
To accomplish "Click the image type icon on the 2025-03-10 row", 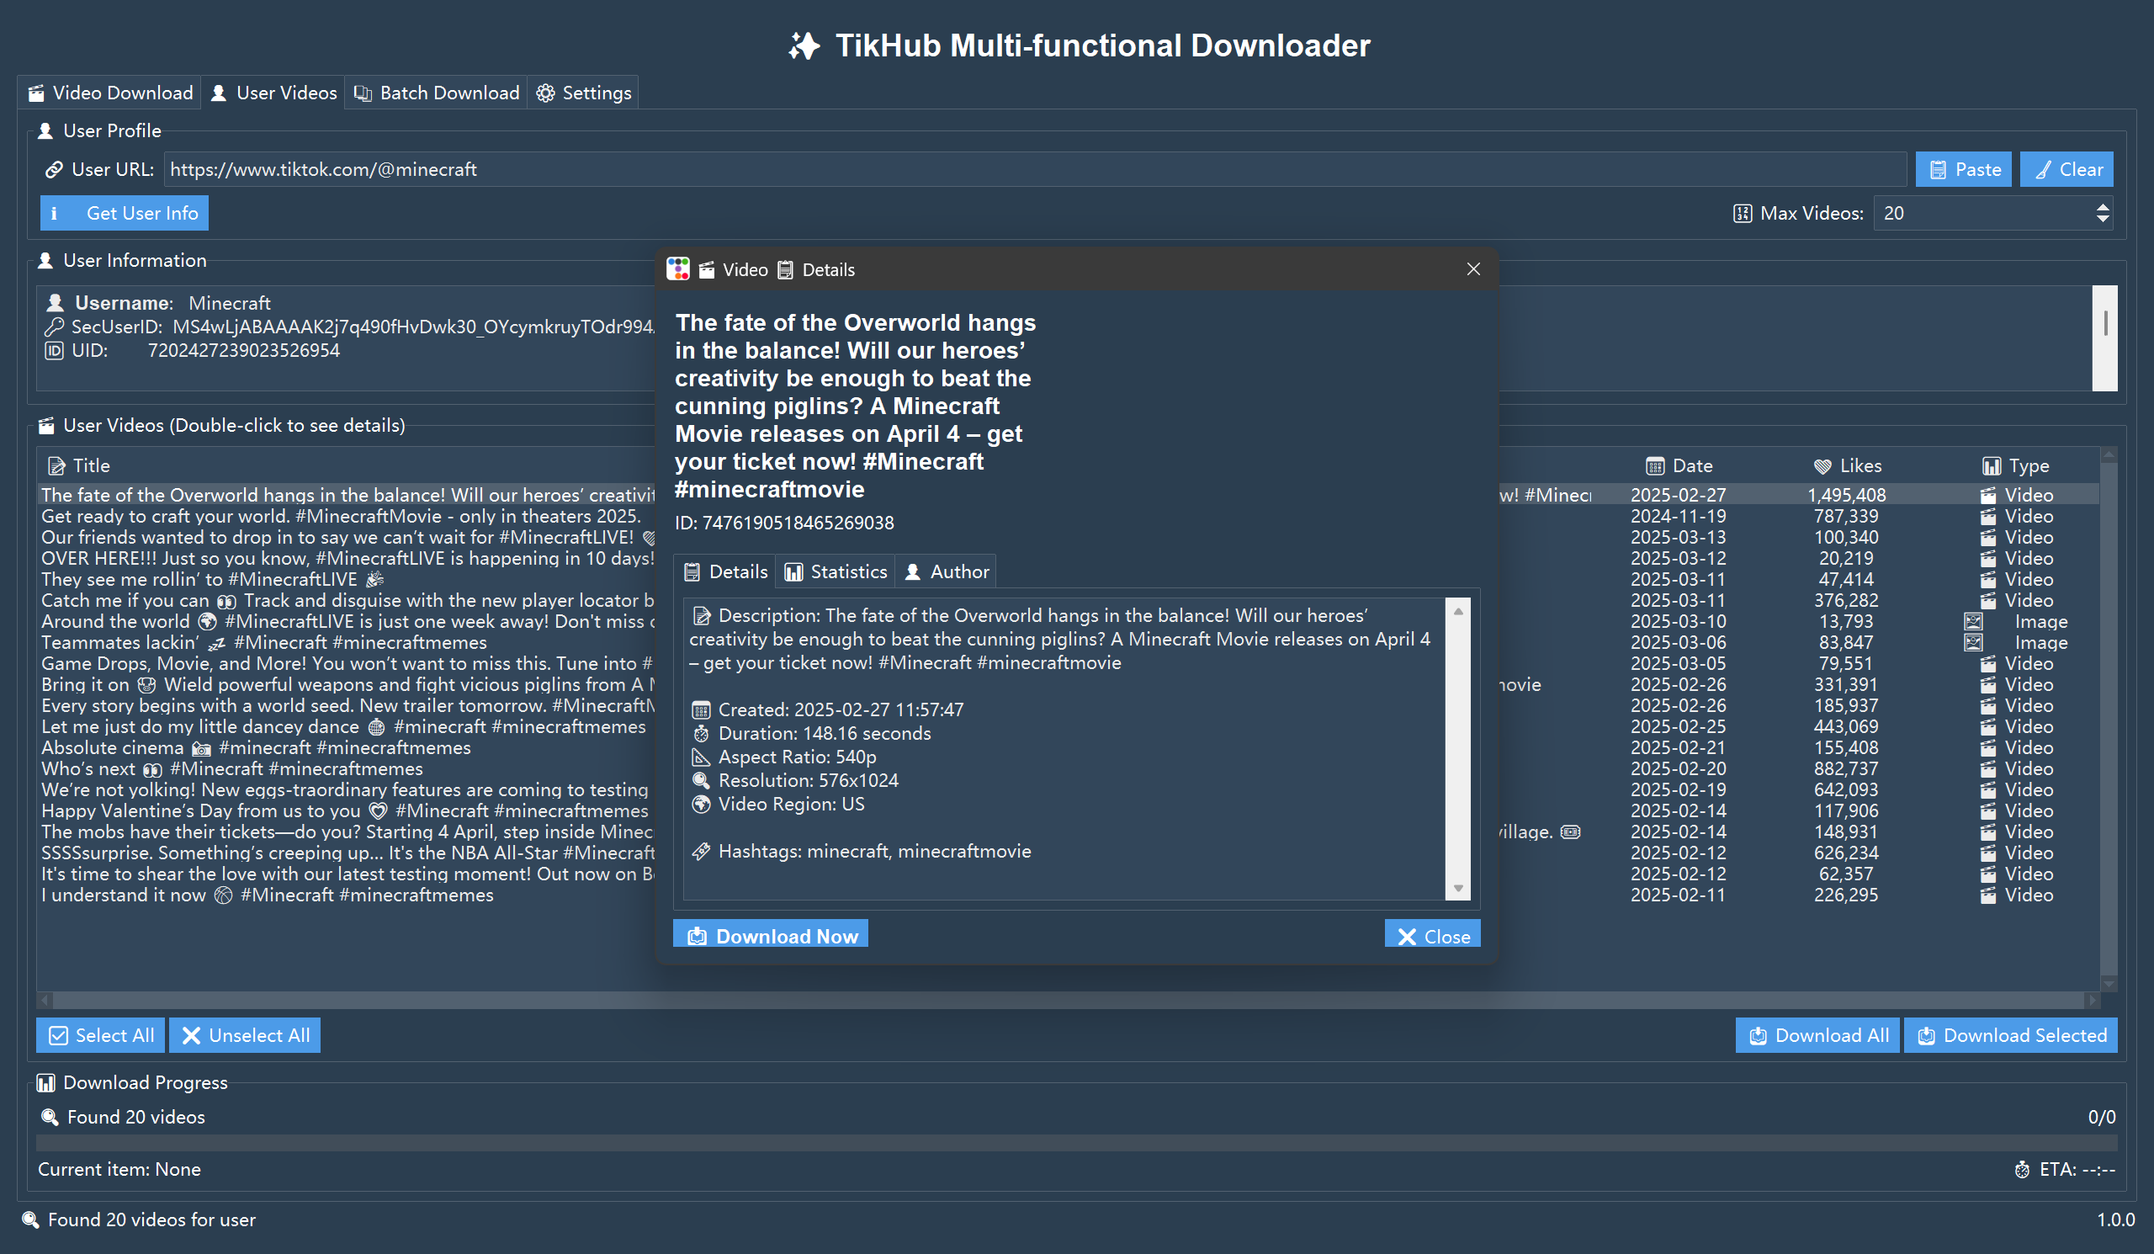I will (1974, 621).
